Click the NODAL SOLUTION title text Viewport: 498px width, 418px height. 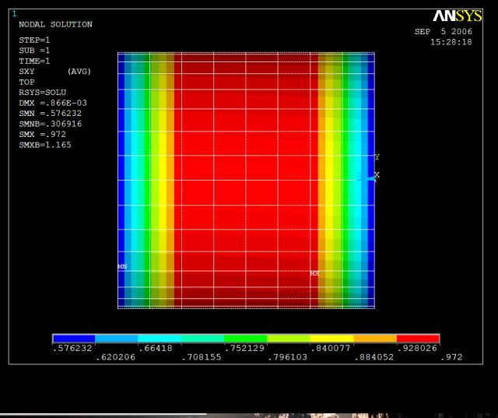(x=55, y=25)
